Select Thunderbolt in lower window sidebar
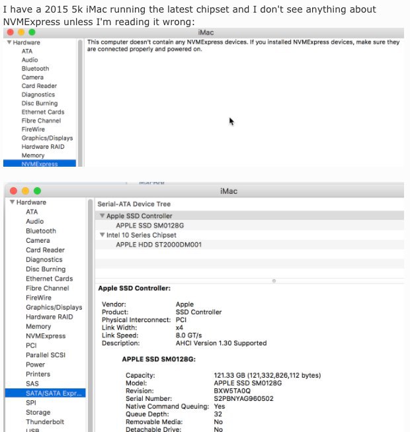The width and height of the screenshot is (410, 432). pos(45,422)
